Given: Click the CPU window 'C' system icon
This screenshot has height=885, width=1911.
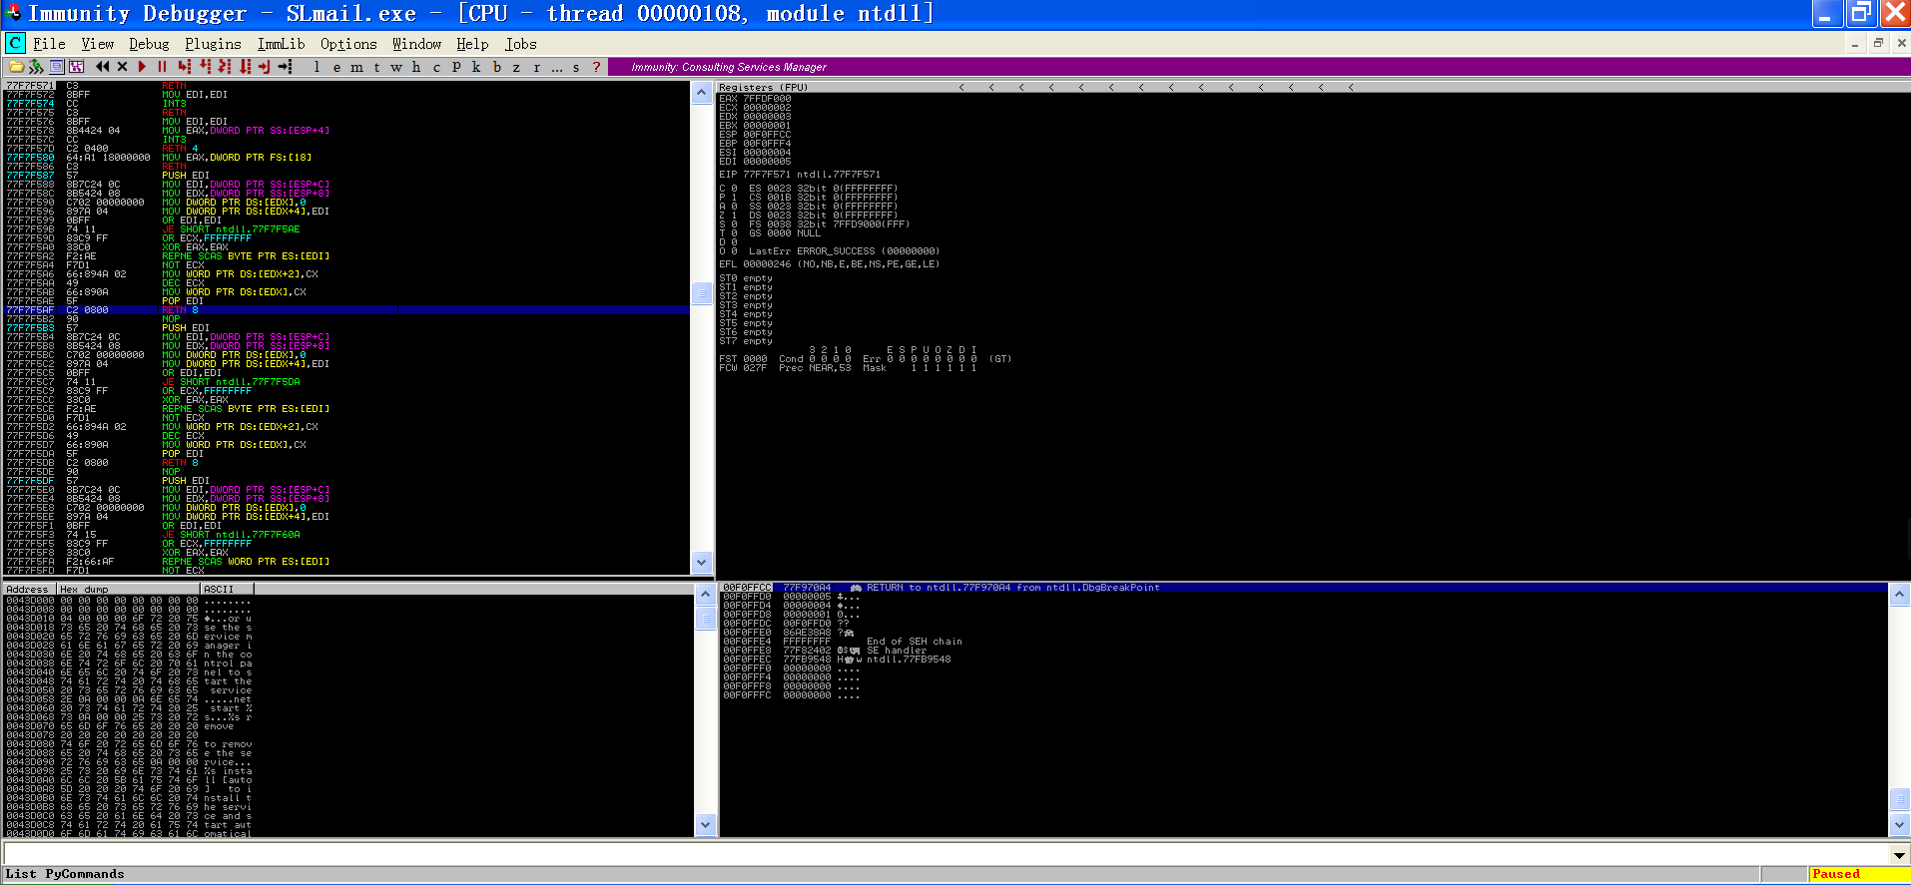Looking at the screenshot, I should [x=15, y=43].
